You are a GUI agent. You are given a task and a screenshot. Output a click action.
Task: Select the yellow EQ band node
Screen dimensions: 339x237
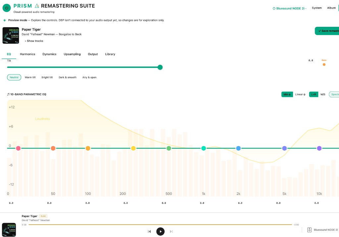point(133,148)
